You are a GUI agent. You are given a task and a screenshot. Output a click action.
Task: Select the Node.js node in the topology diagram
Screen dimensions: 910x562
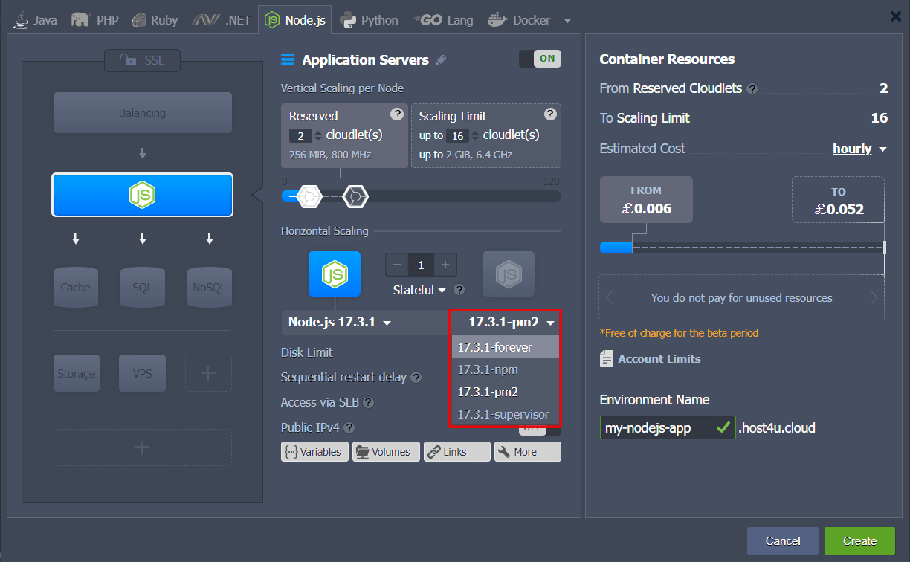pos(142,195)
